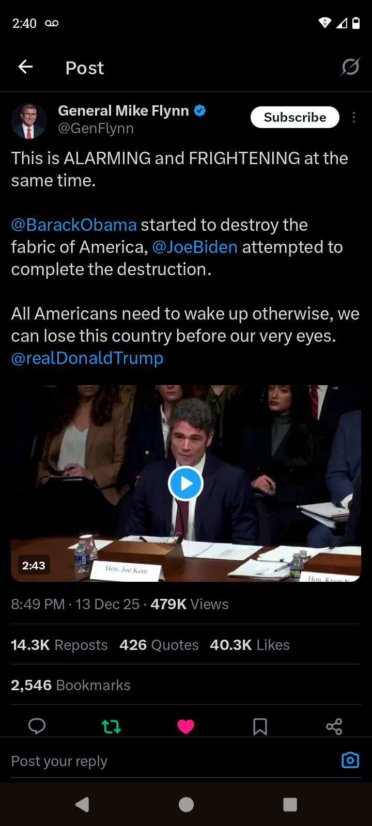View the 14.3K Reposts list

click(x=59, y=645)
